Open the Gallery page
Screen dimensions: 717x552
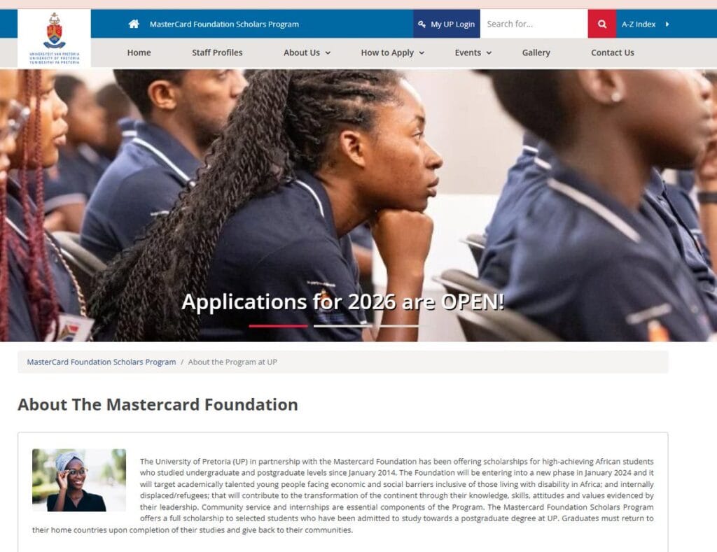[x=536, y=52]
